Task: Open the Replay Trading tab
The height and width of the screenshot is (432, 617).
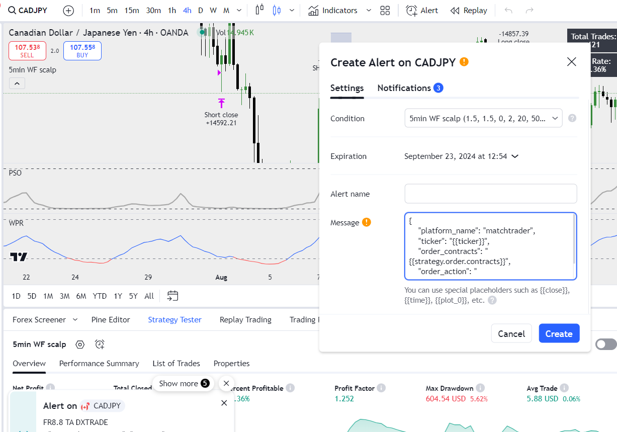Action: pos(245,319)
